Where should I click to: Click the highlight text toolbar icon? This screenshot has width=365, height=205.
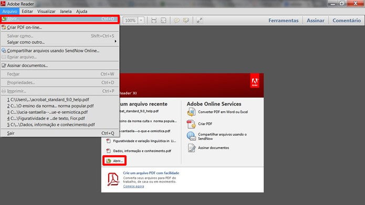coord(186,20)
